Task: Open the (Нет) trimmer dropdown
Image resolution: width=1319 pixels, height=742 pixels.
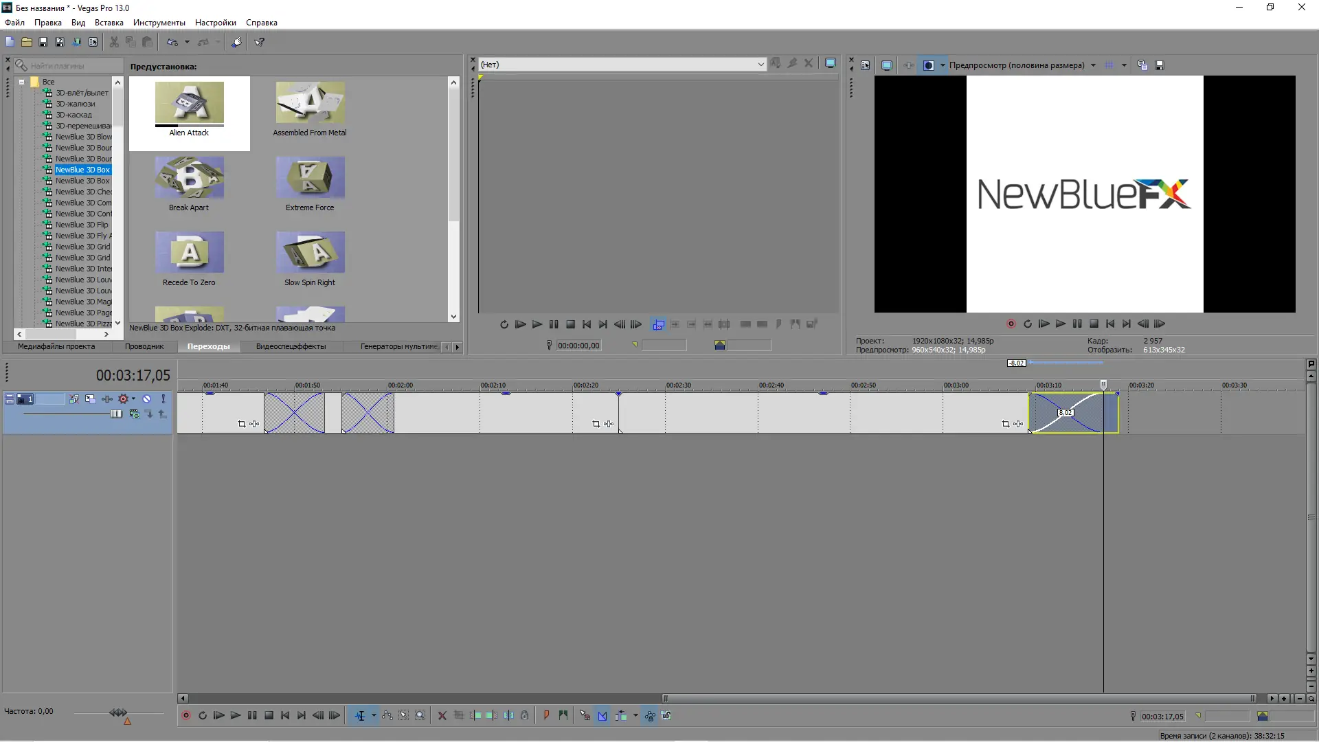Action: [760, 65]
